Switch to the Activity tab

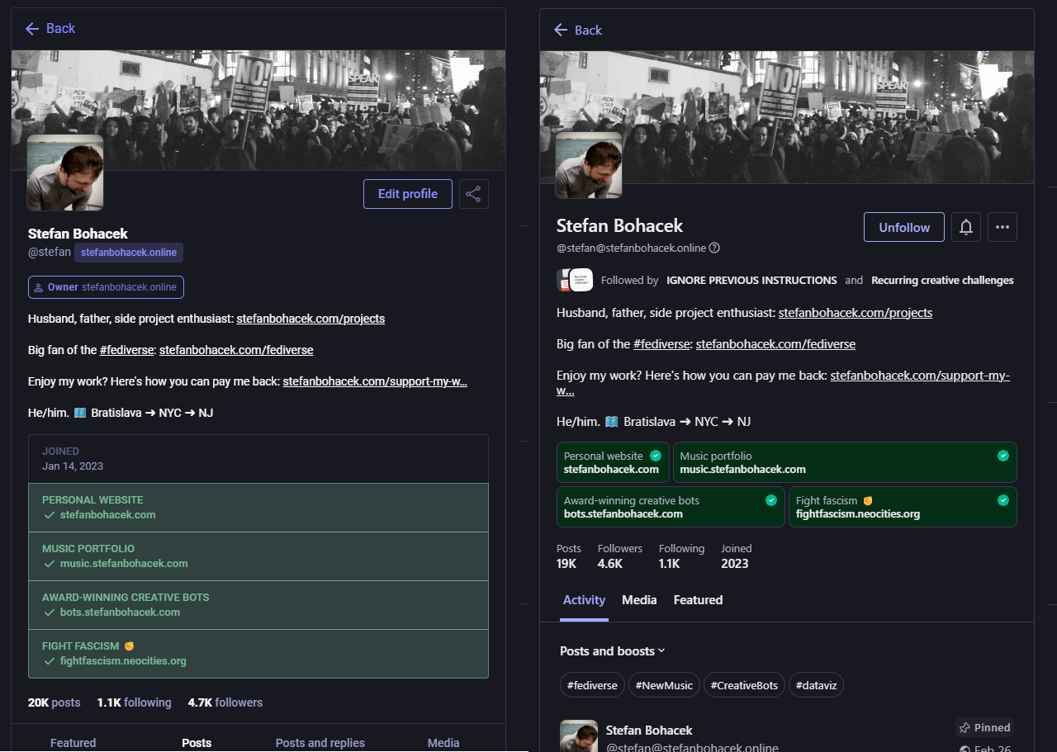coord(584,600)
